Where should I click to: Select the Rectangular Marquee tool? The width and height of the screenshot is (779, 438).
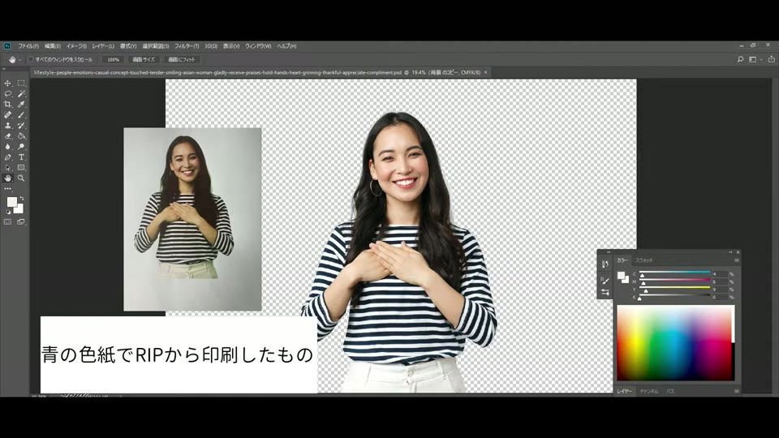pos(21,84)
